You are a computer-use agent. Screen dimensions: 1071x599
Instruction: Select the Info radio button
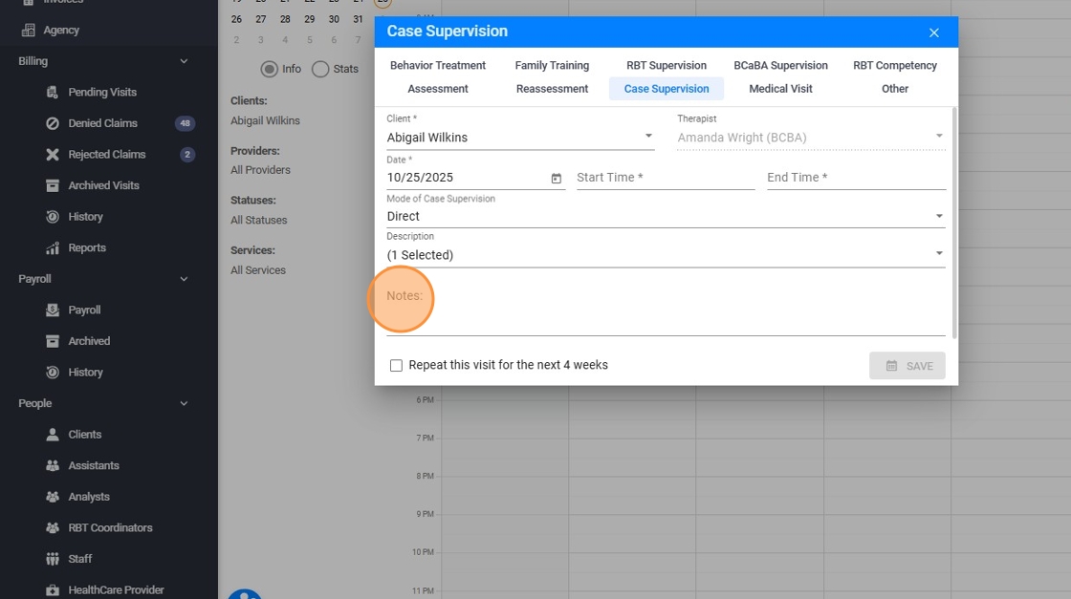(x=270, y=69)
